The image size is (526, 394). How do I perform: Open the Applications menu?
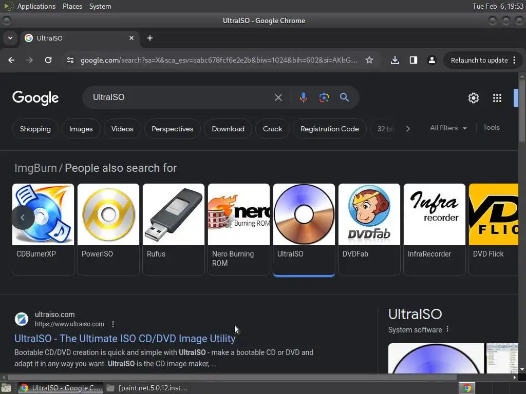36,6
